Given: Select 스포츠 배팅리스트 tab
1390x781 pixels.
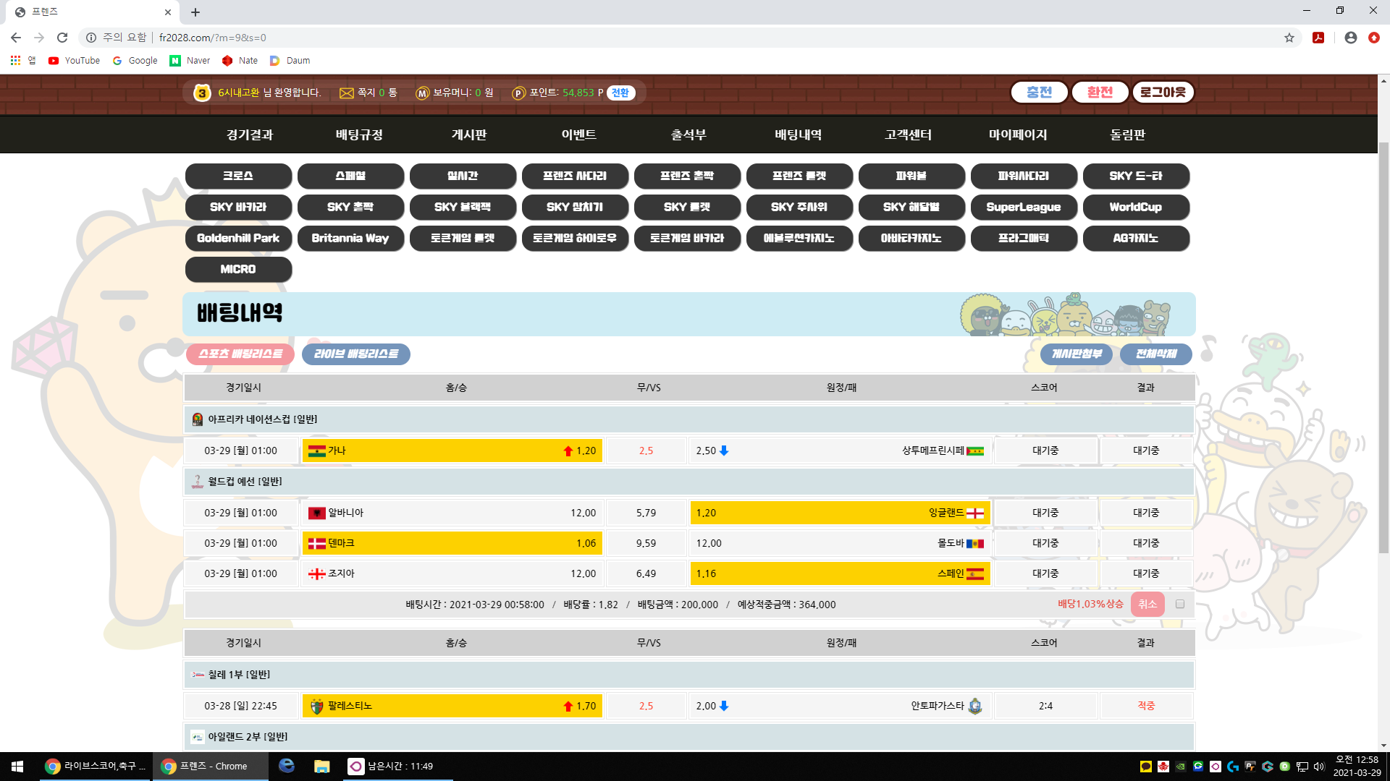Looking at the screenshot, I should [x=240, y=354].
